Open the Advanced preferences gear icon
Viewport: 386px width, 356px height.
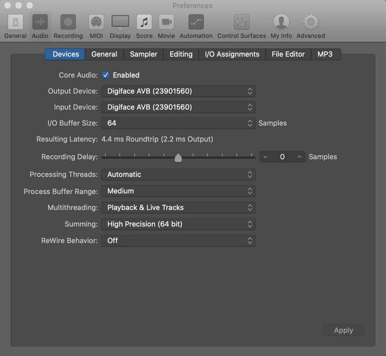[x=311, y=22]
